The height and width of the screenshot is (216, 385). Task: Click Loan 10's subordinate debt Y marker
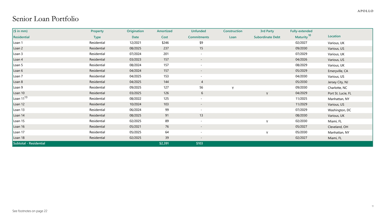267,94
